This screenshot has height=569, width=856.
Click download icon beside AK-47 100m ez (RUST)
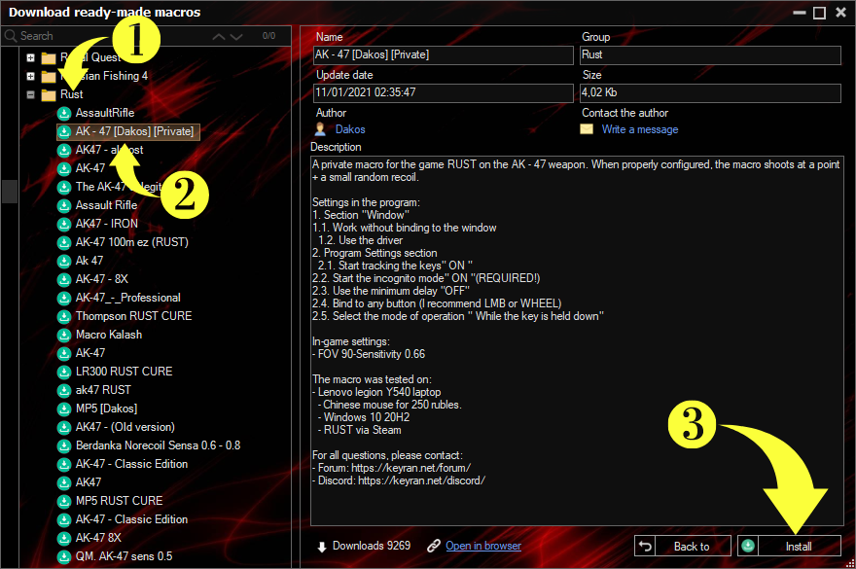(x=64, y=242)
